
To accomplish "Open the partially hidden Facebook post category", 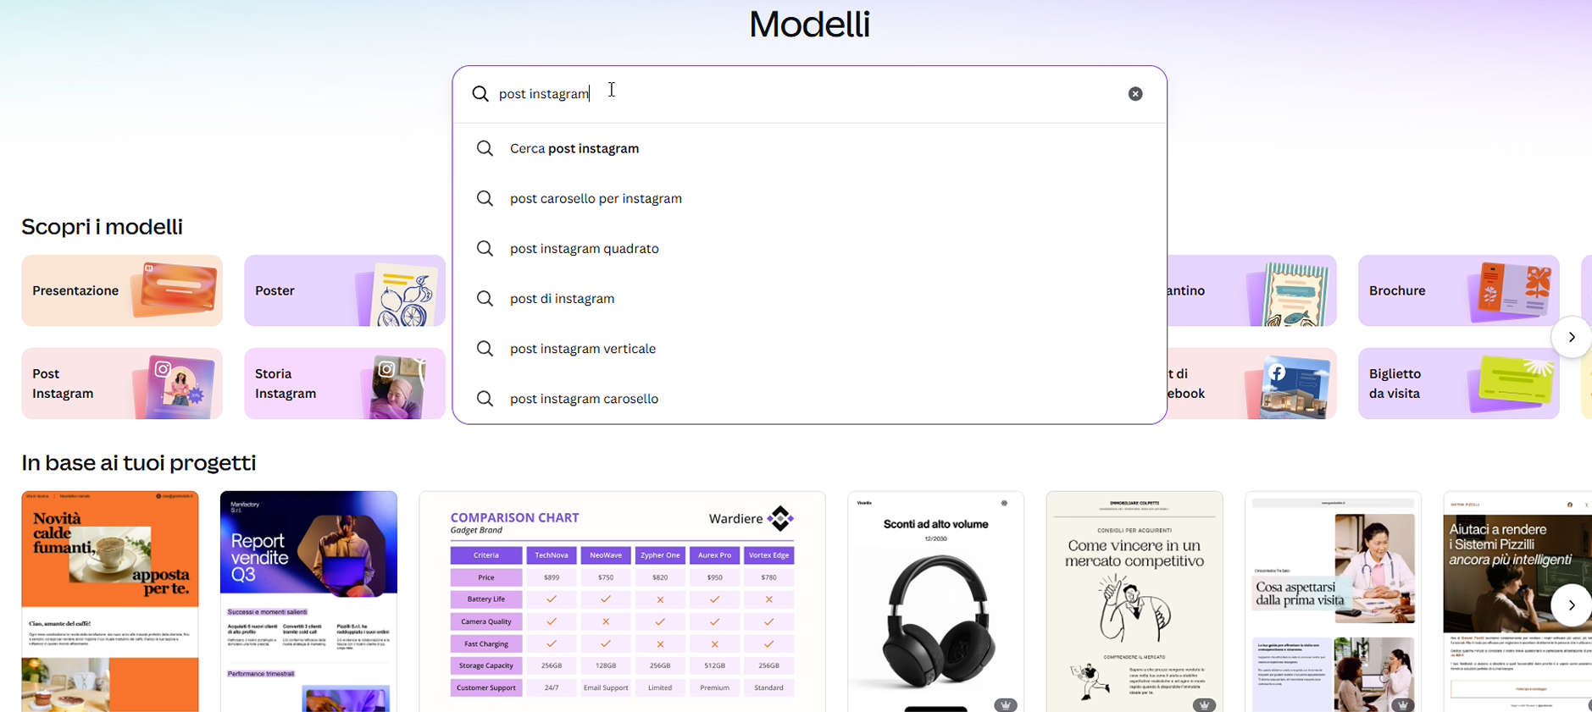I will coord(1252,384).
